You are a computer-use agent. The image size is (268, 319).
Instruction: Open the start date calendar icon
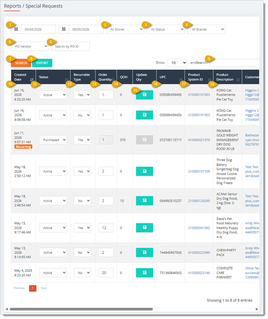[16, 29]
